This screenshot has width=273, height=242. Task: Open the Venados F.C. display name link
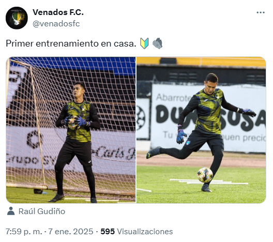[58, 12]
